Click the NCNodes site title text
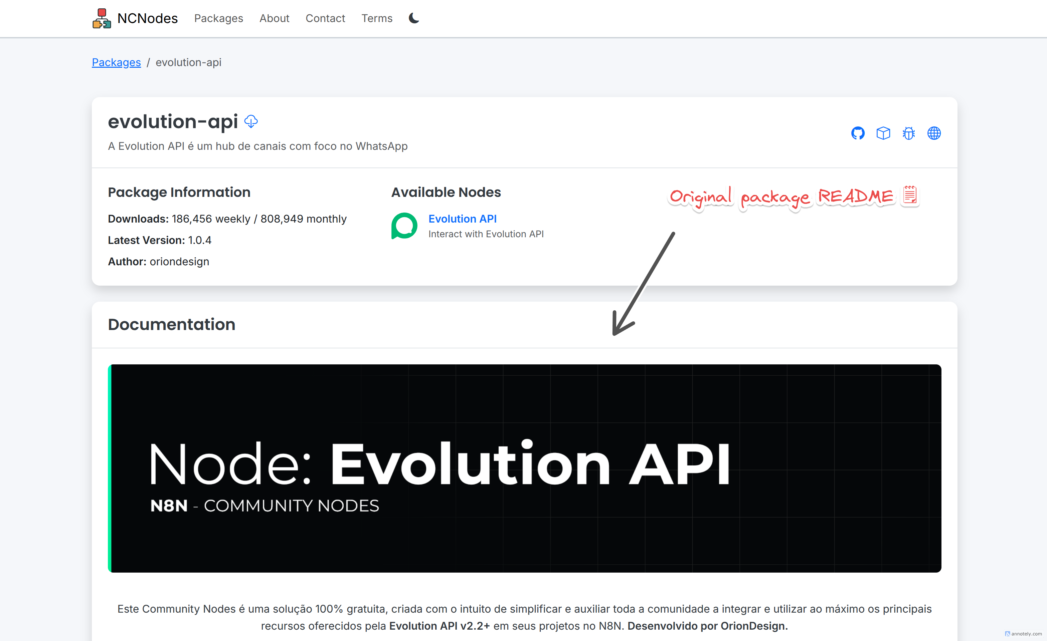The height and width of the screenshot is (641, 1047). pos(147,18)
